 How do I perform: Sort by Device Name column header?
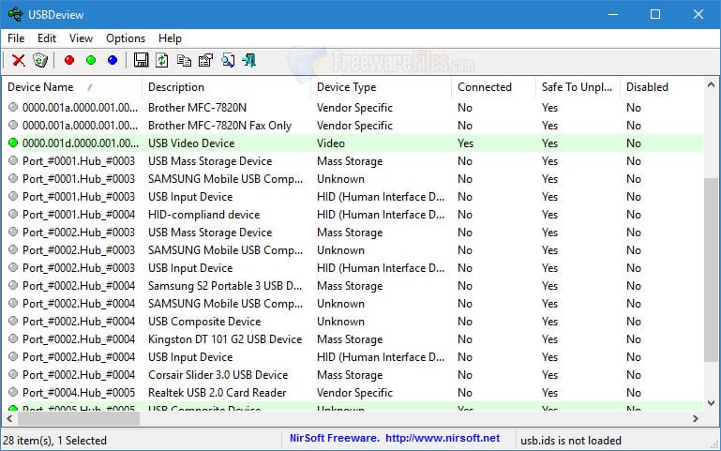[x=72, y=87]
